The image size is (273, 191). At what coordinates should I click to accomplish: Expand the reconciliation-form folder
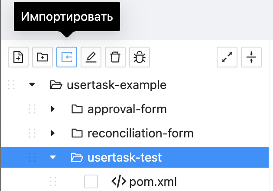53,133
